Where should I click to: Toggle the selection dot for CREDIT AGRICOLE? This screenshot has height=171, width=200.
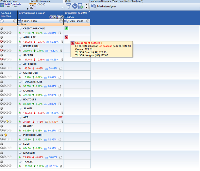coord(1,28)
